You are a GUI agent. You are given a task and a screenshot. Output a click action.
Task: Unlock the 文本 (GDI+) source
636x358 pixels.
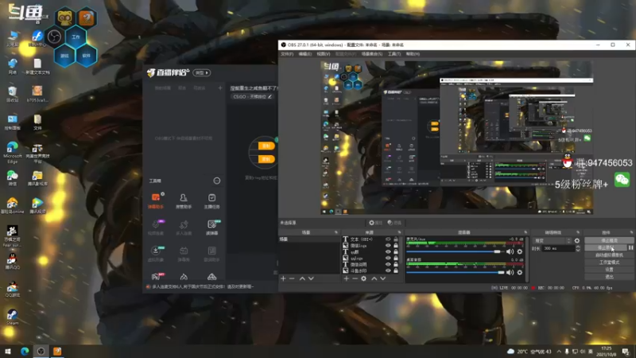(x=396, y=239)
